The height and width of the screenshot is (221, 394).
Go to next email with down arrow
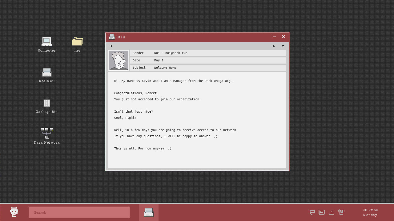pos(283,46)
